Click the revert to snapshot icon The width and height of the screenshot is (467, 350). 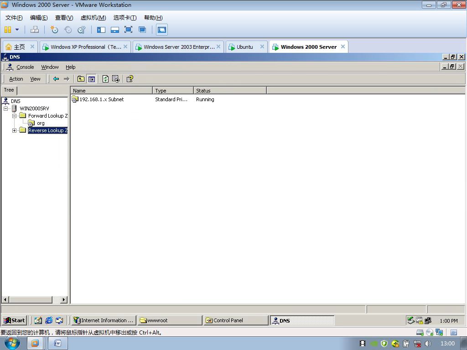[68, 30]
